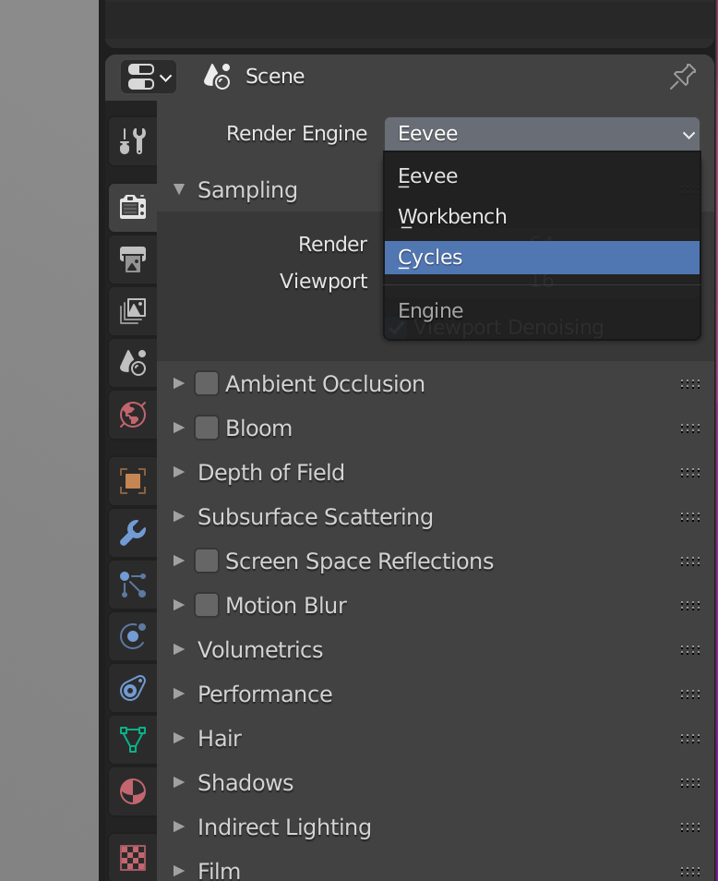Expand the Ambient Occlusion panel
This screenshot has width=718, height=881.
pos(179,384)
